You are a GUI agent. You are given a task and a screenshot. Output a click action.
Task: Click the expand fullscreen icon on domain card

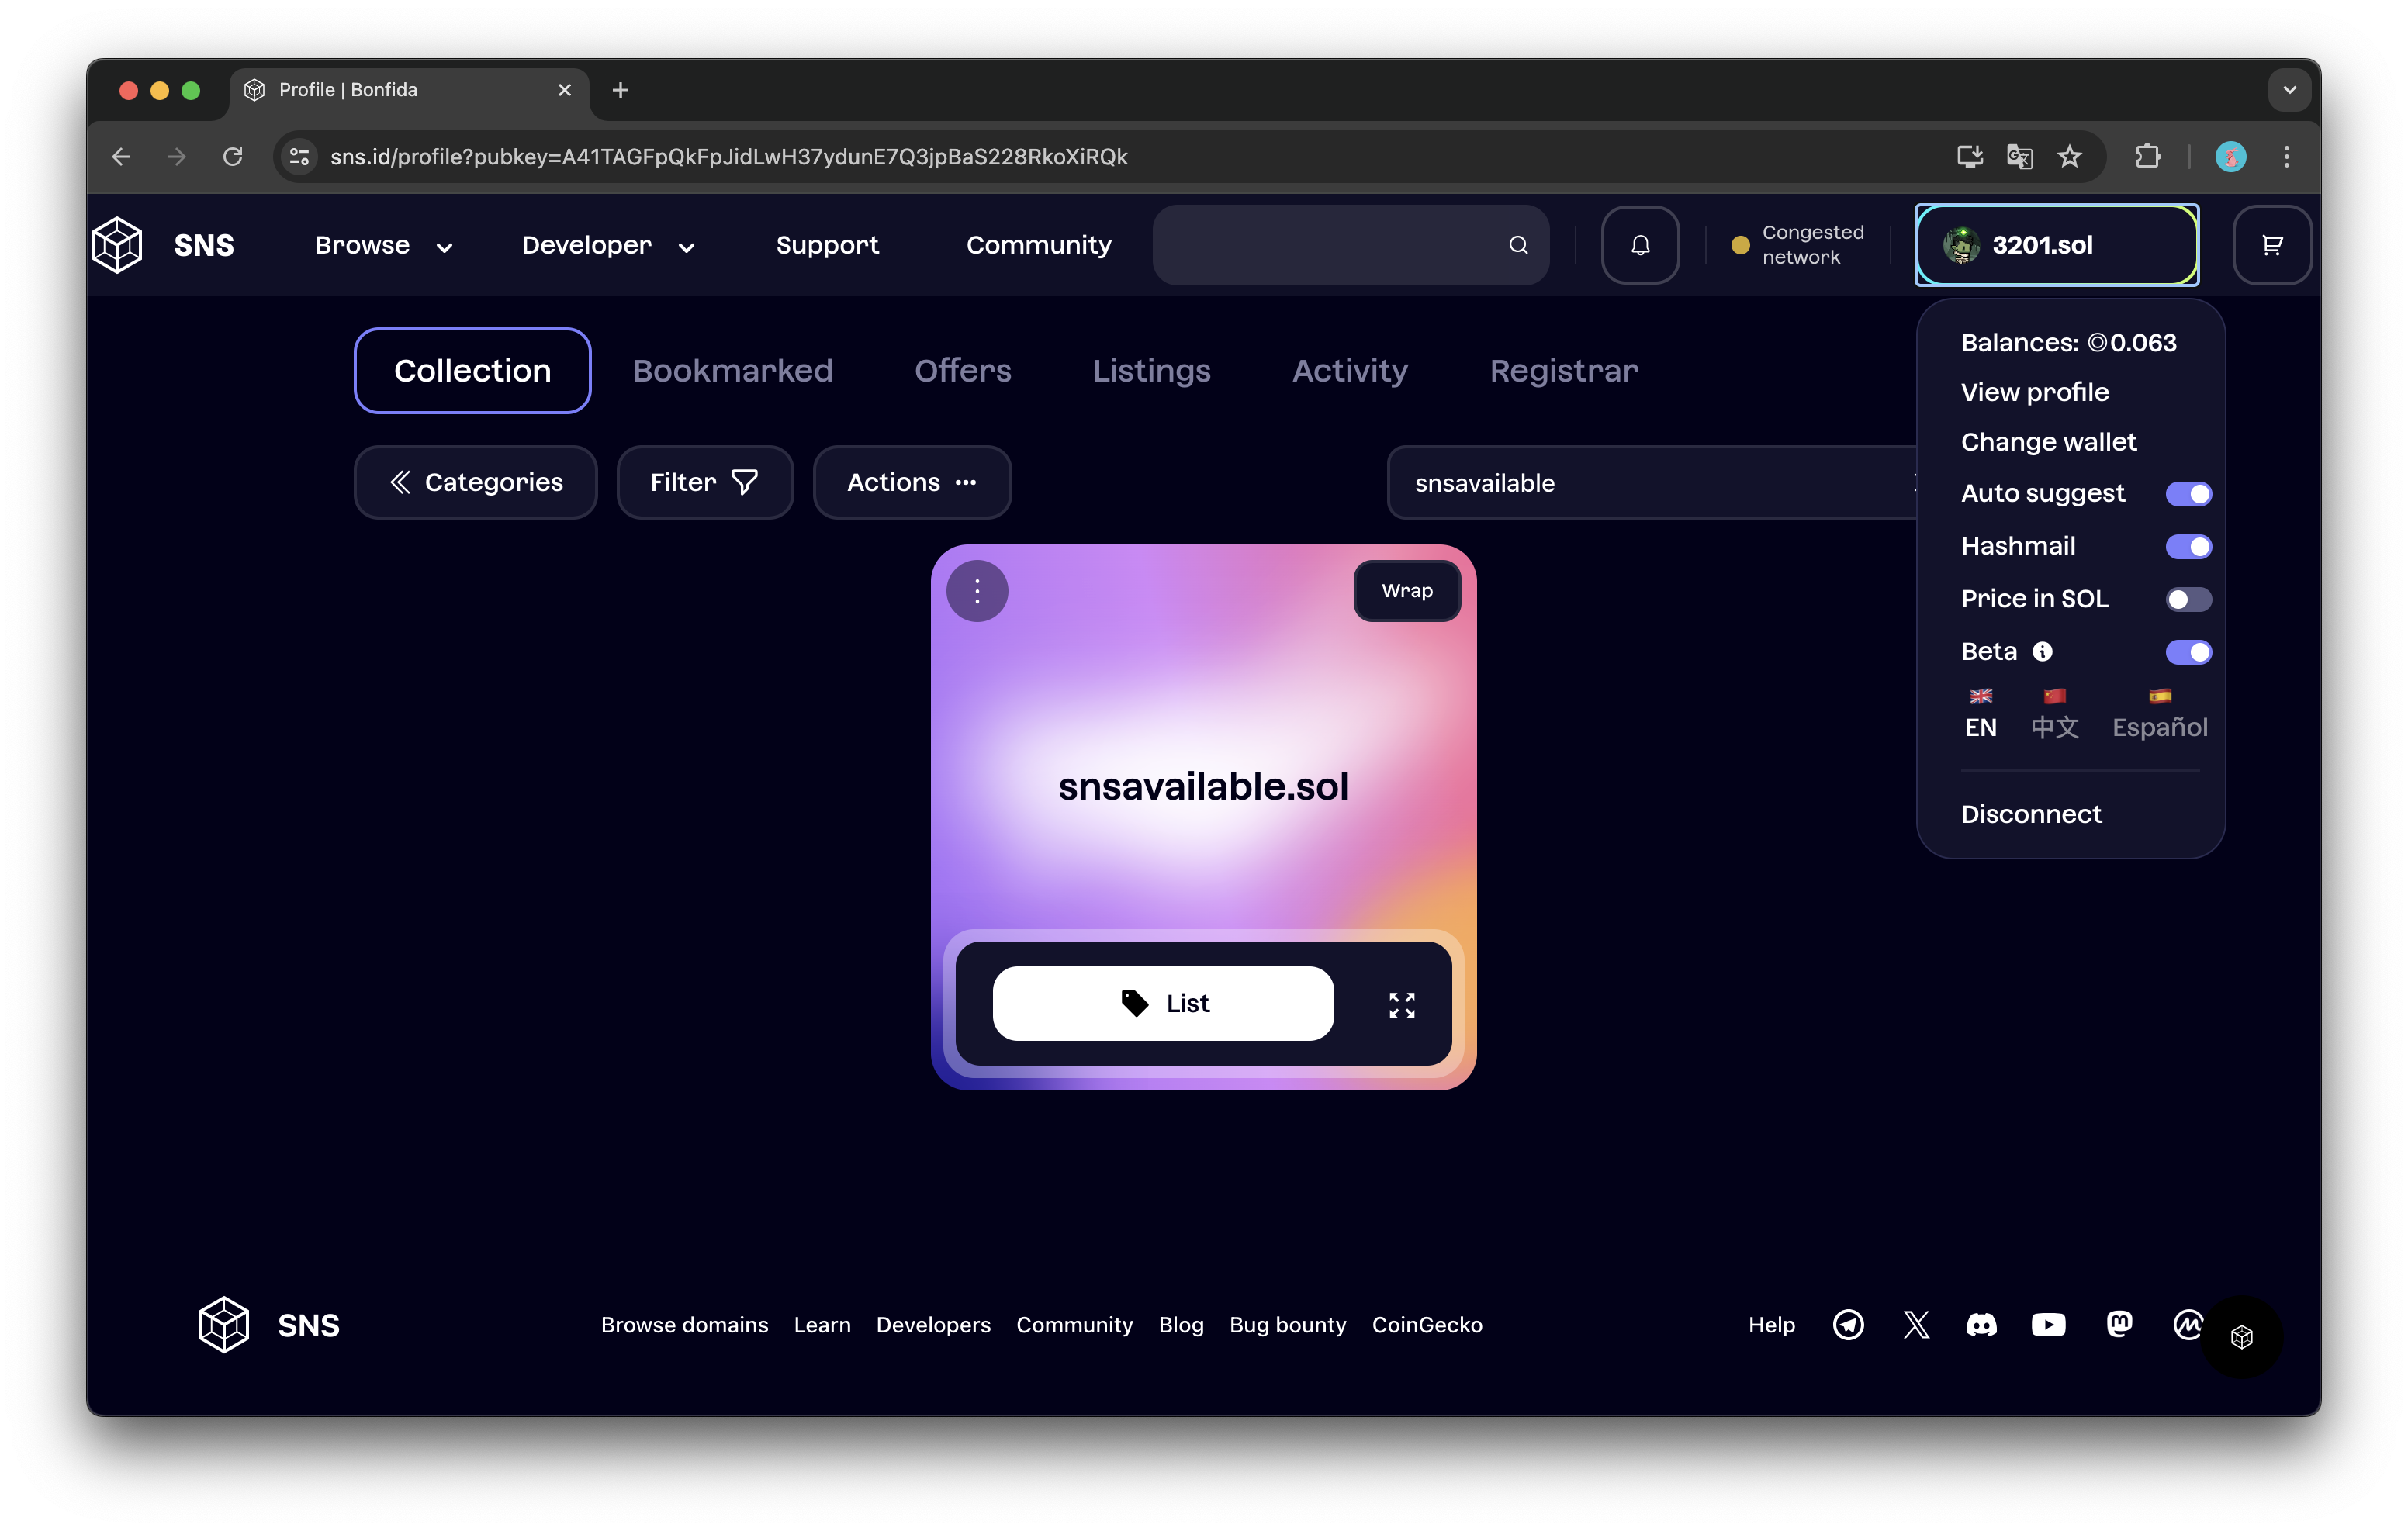coord(1402,1004)
